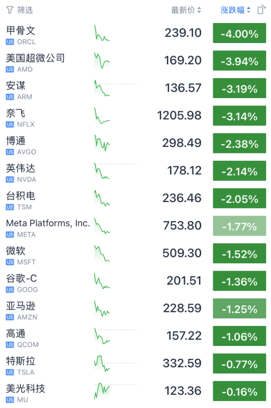Click Broadcom's mini trend chart
The image size is (271, 408).
pos(102,143)
